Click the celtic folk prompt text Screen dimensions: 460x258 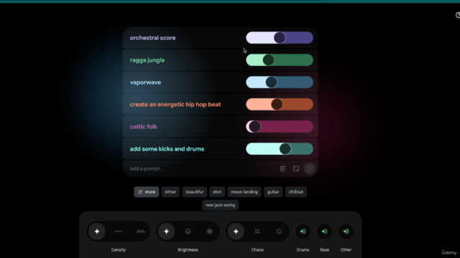pyautogui.click(x=144, y=127)
